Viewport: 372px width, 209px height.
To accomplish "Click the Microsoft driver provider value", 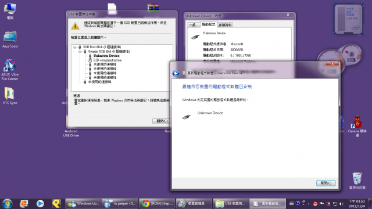I will [x=237, y=44].
